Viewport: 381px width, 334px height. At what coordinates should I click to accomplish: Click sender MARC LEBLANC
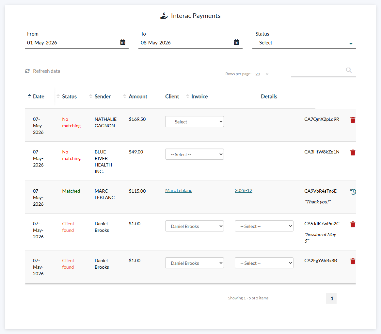(x=104, y=194)
